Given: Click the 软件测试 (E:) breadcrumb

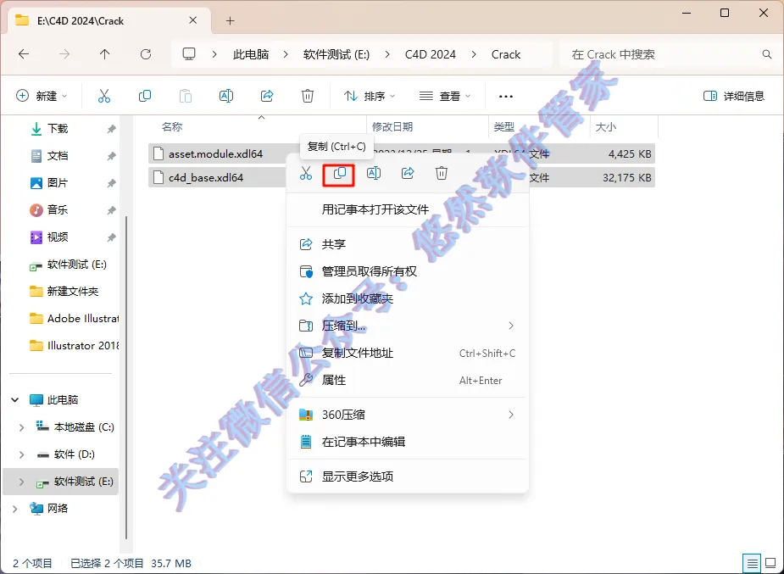Looking at the screenshot, I should (336, 54).
